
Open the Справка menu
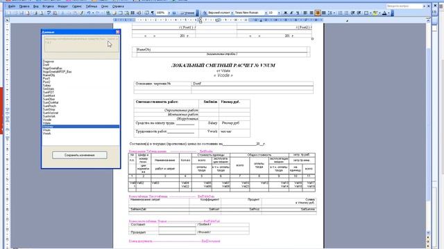coord(118,6)
